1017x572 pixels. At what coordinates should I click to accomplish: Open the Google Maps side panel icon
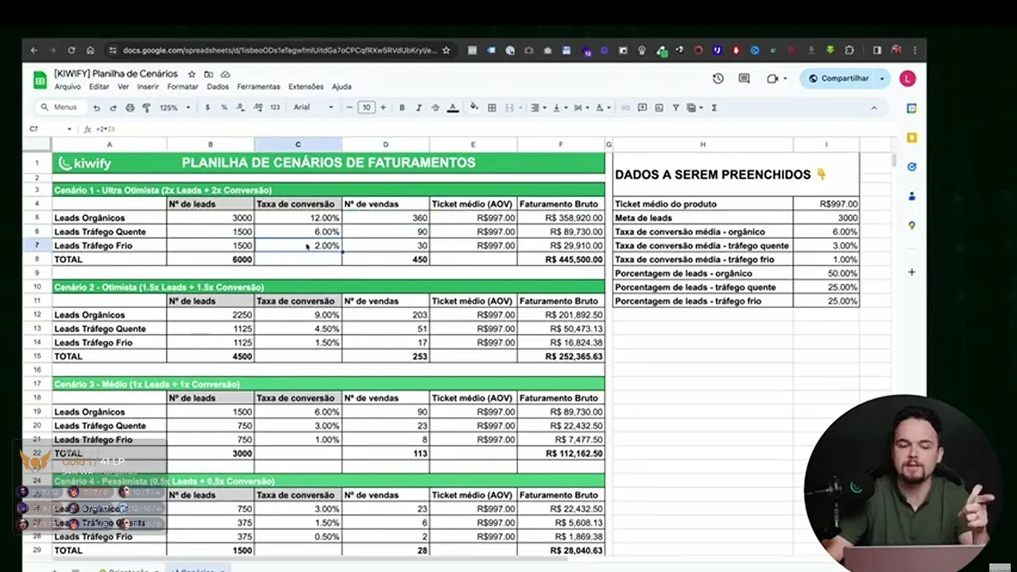coord(911,226)
